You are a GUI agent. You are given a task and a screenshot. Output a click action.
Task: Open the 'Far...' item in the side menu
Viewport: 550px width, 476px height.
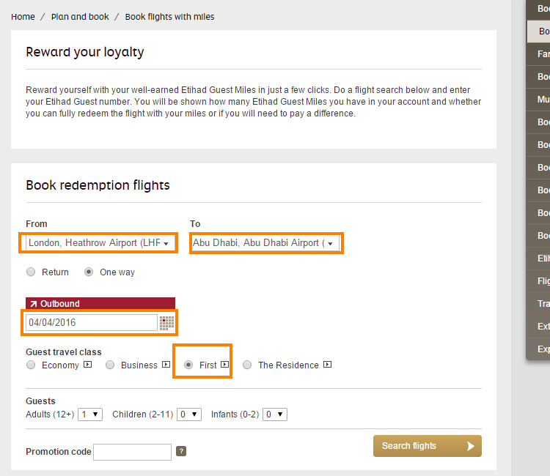click(x=543, y=54)
